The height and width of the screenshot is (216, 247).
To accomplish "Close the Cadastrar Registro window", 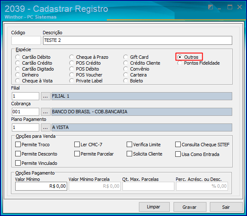I will 239,7.
